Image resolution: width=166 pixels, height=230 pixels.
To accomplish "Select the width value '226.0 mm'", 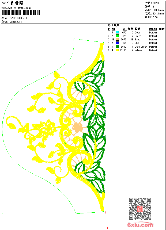I will (158, 14).
